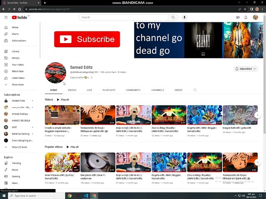Click the page vertical scrollbar
This screenshot has height=199, width=266.
tap(264, 75)
